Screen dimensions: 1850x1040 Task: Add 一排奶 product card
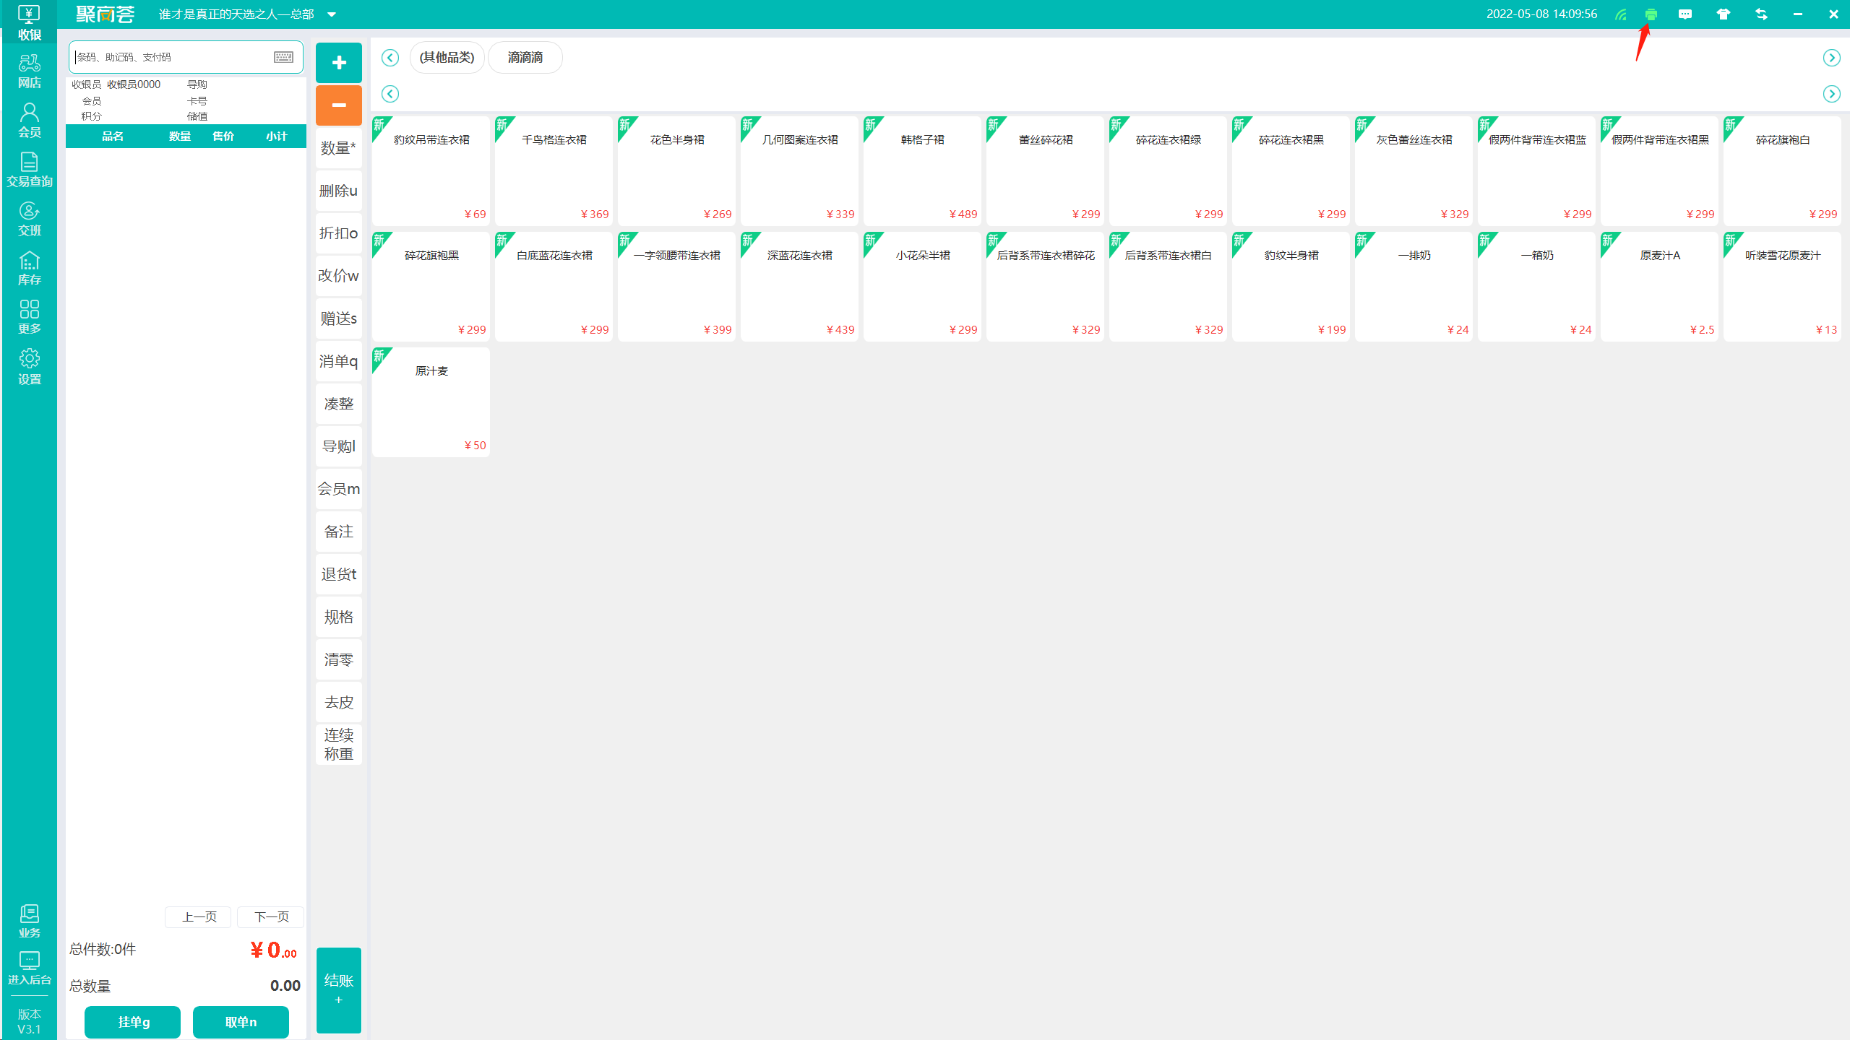click(x=1414, y=286)
